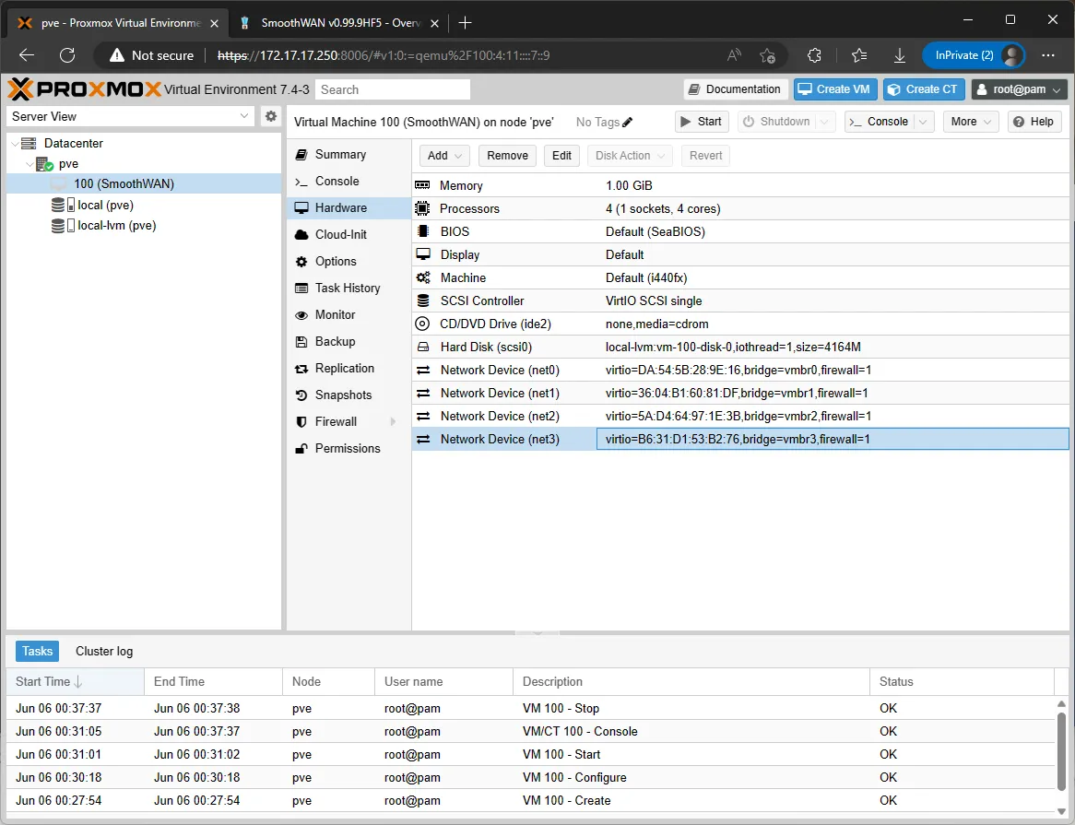The height and width of the screenshot is (825, 1075).
Task: Click the Datacenter server icon
Action: (28, 143)
